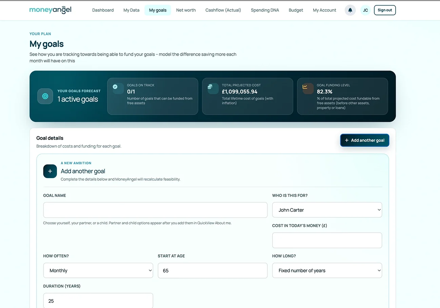
Task: Click the Start at Age field
Action: pos(213,271)
